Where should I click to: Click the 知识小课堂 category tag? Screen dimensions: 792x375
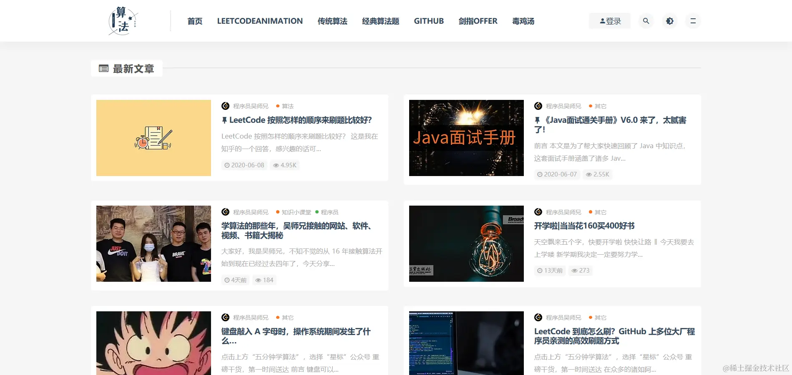[x=294, y=212]
